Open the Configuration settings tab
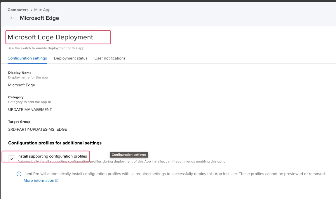This screenshot has height=199, width=336. pos(27,58)
